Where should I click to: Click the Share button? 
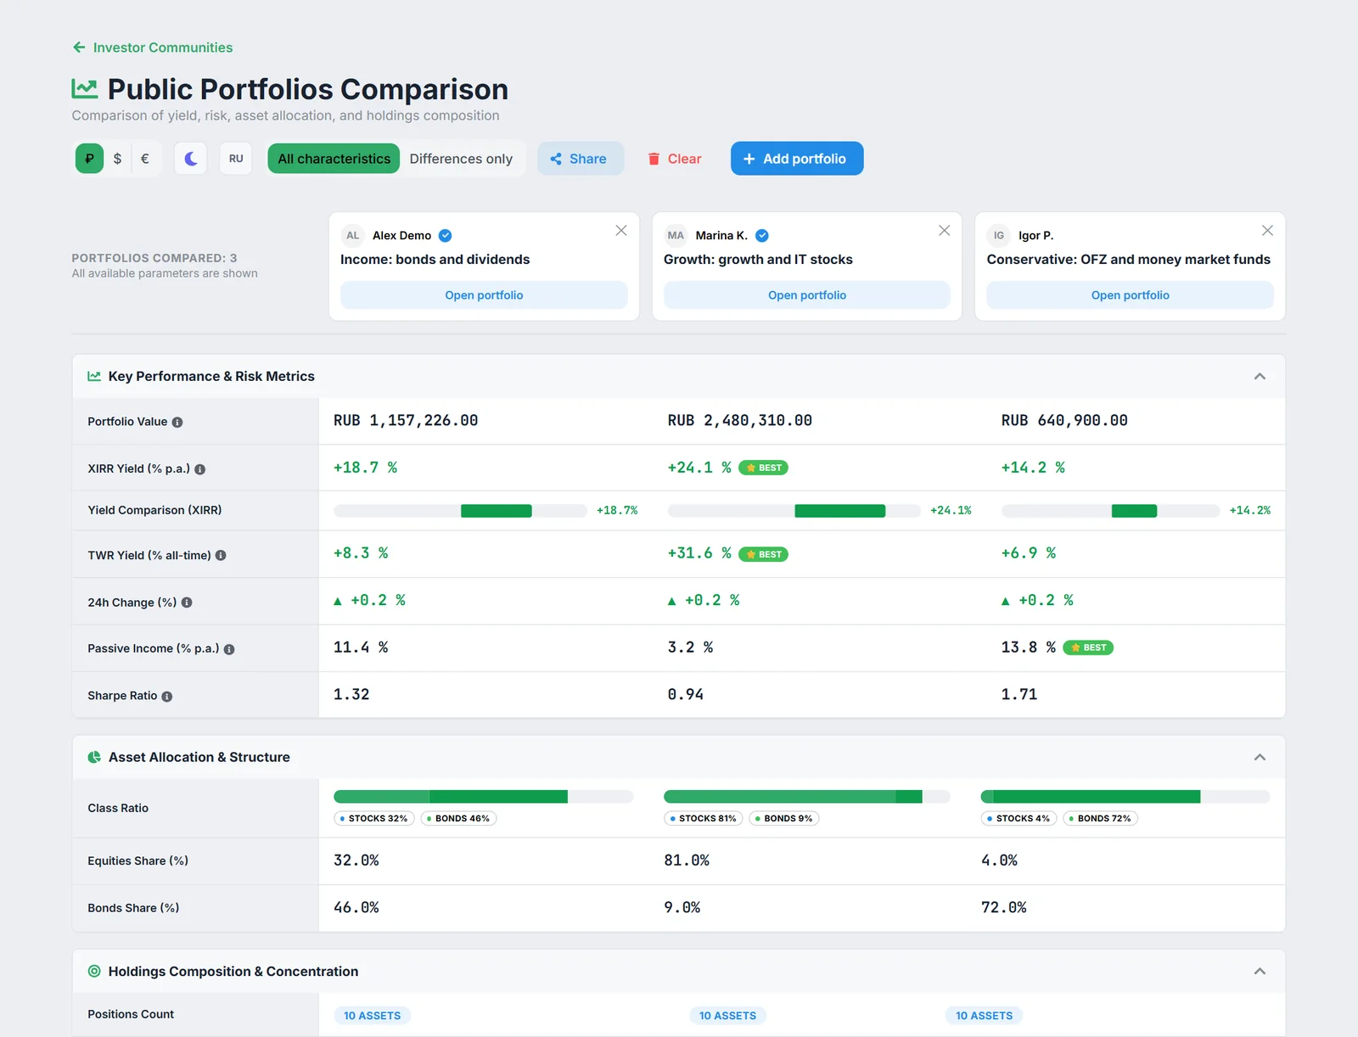pyautogui.click(x=580, y=159)
